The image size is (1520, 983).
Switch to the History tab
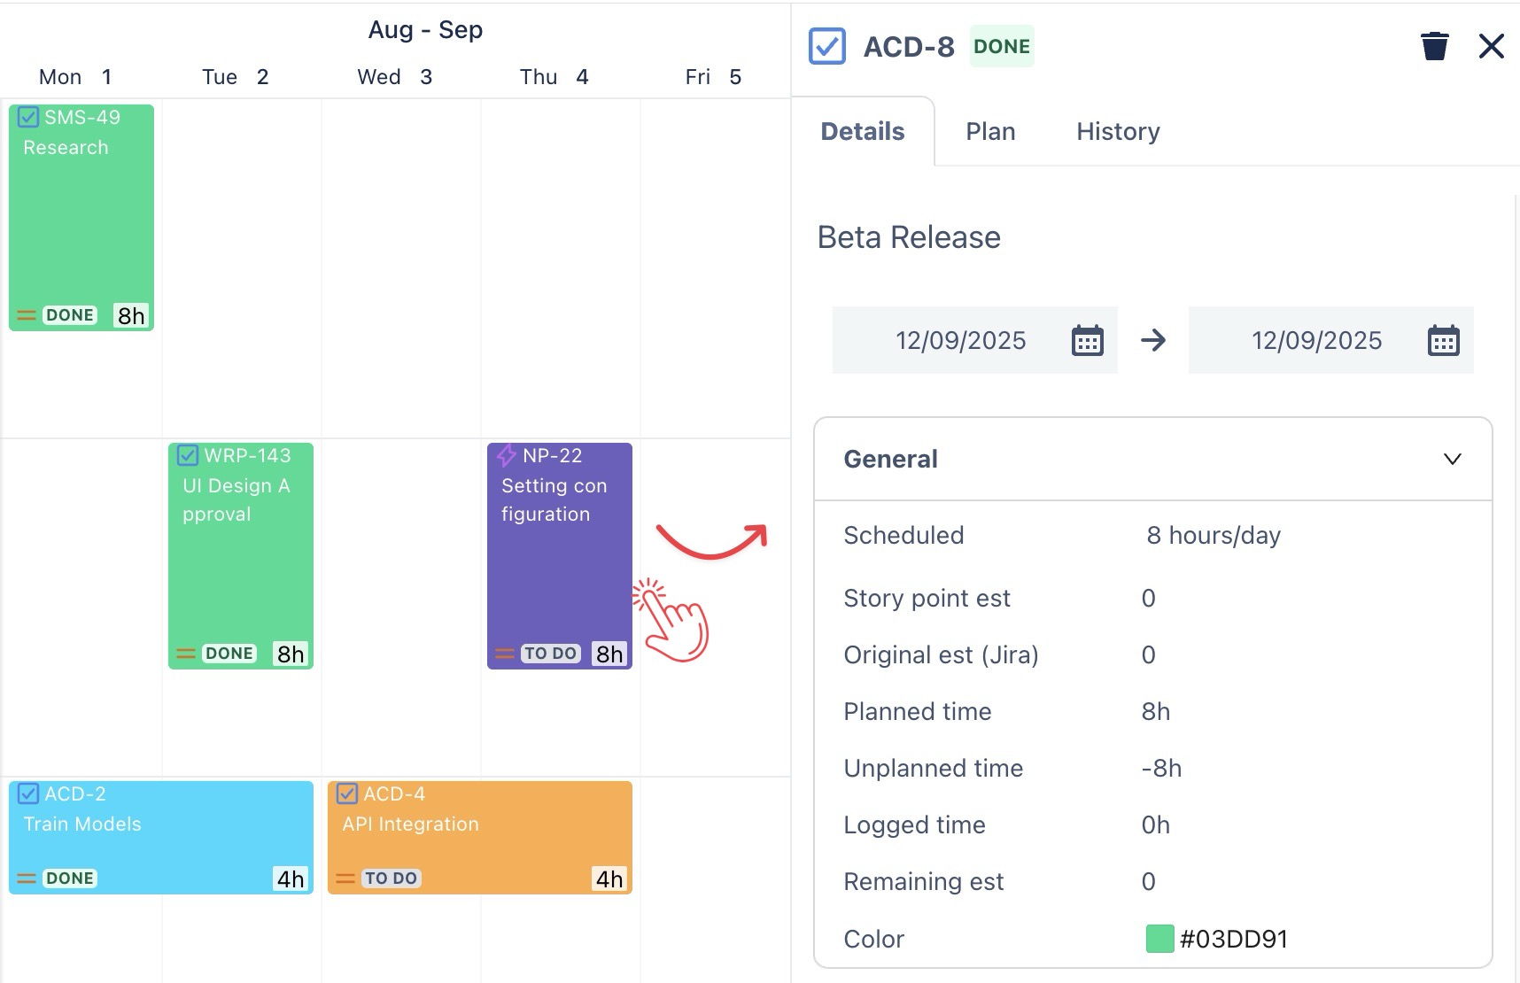tap(1118, 131)
